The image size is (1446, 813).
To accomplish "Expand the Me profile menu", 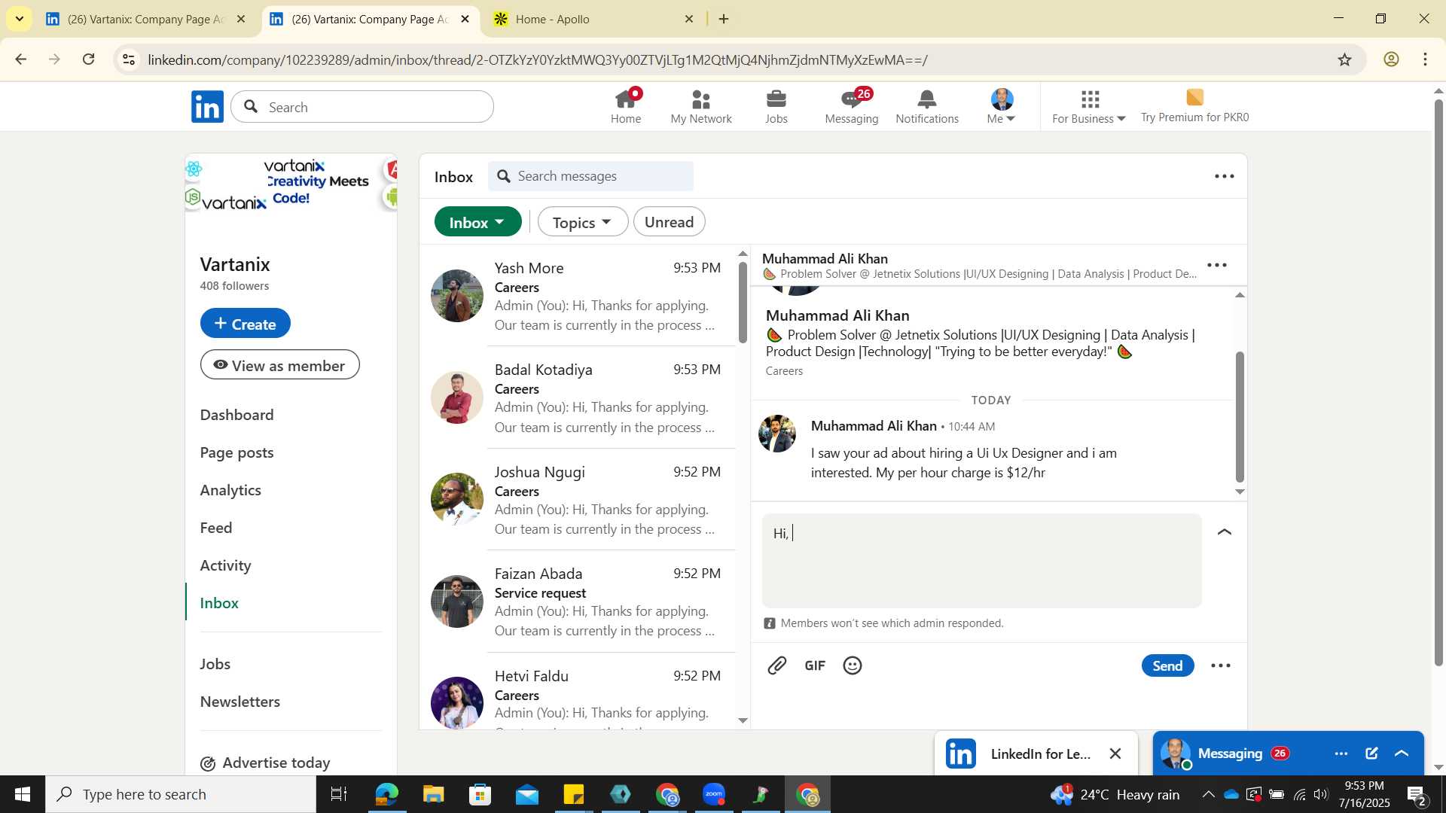I will 1002,106.
